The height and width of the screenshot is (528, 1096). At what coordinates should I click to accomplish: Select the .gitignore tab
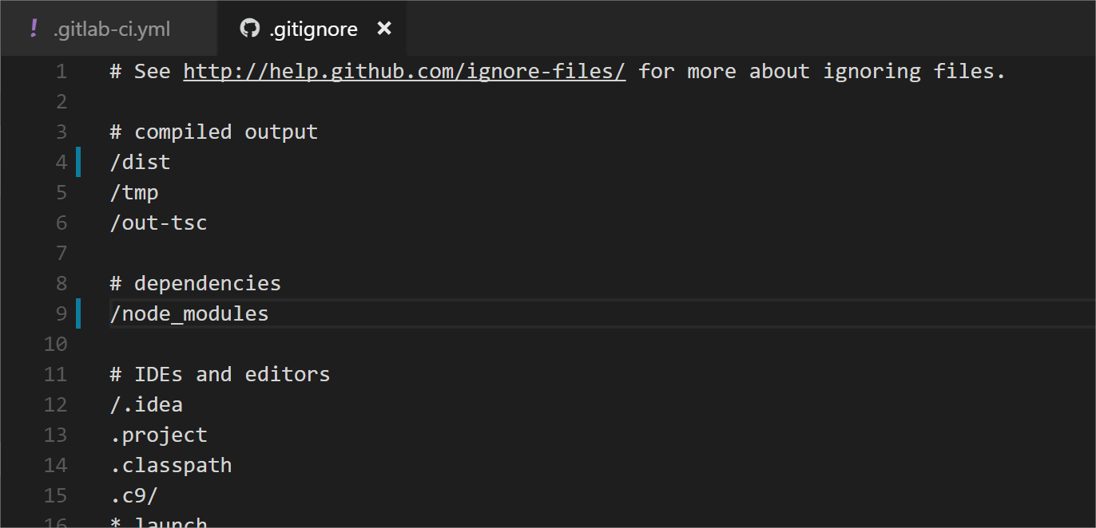click(313, 30)
